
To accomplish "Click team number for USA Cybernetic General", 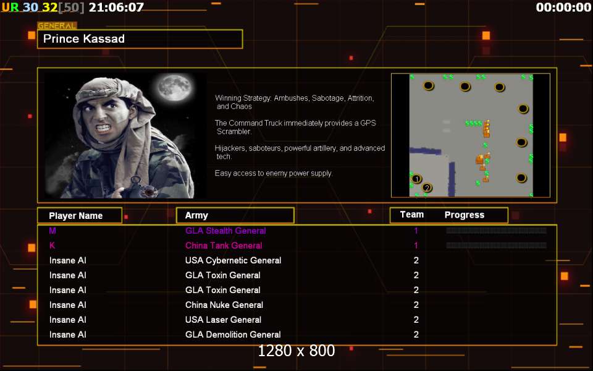I will coord(416,260).
